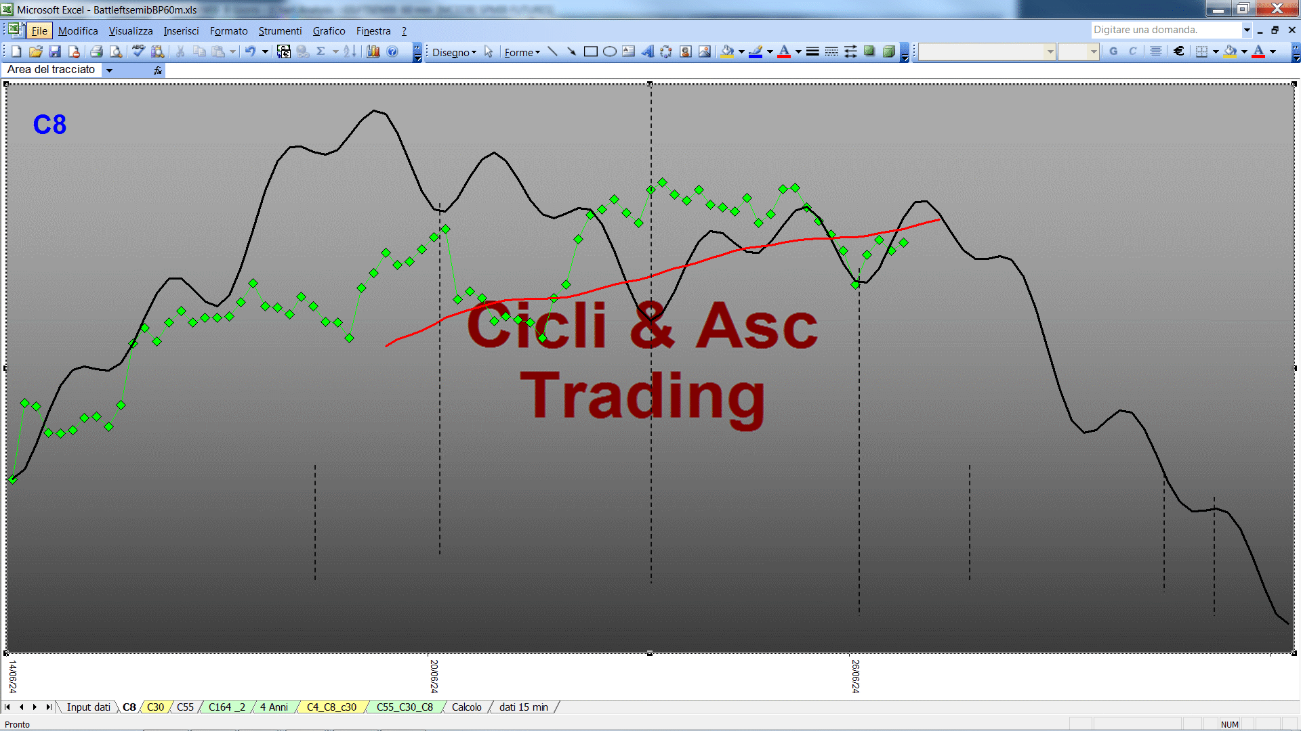Save the workbook with the floppy disk icon
Screen dimensions: 1301x731
coord(55,51)
